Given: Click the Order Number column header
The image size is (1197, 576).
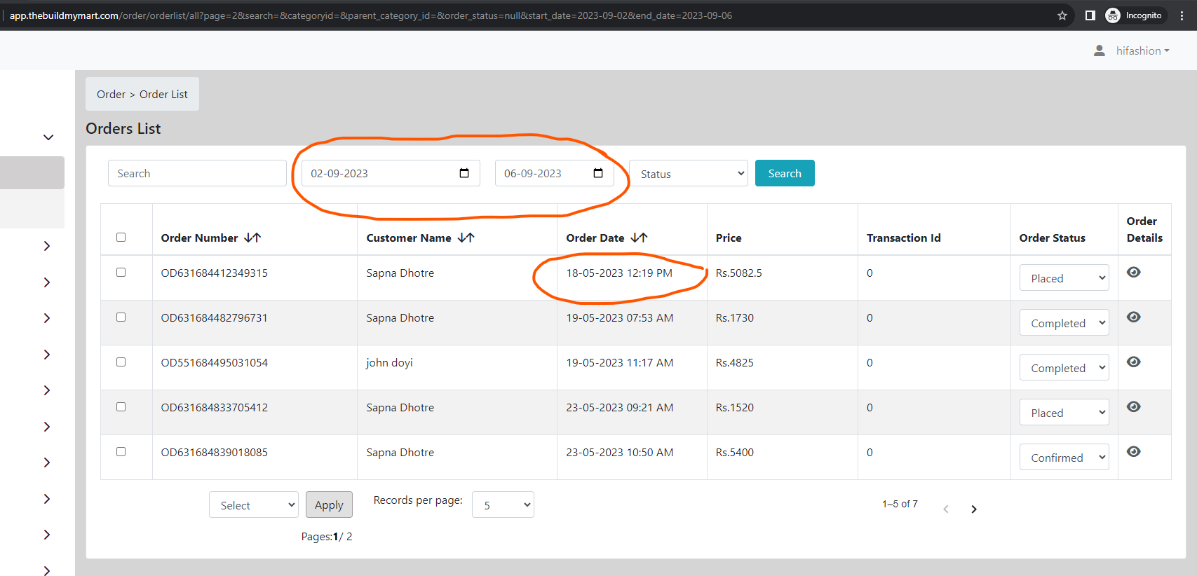Looking at the screenshot, I should click(x=199, y=238).
